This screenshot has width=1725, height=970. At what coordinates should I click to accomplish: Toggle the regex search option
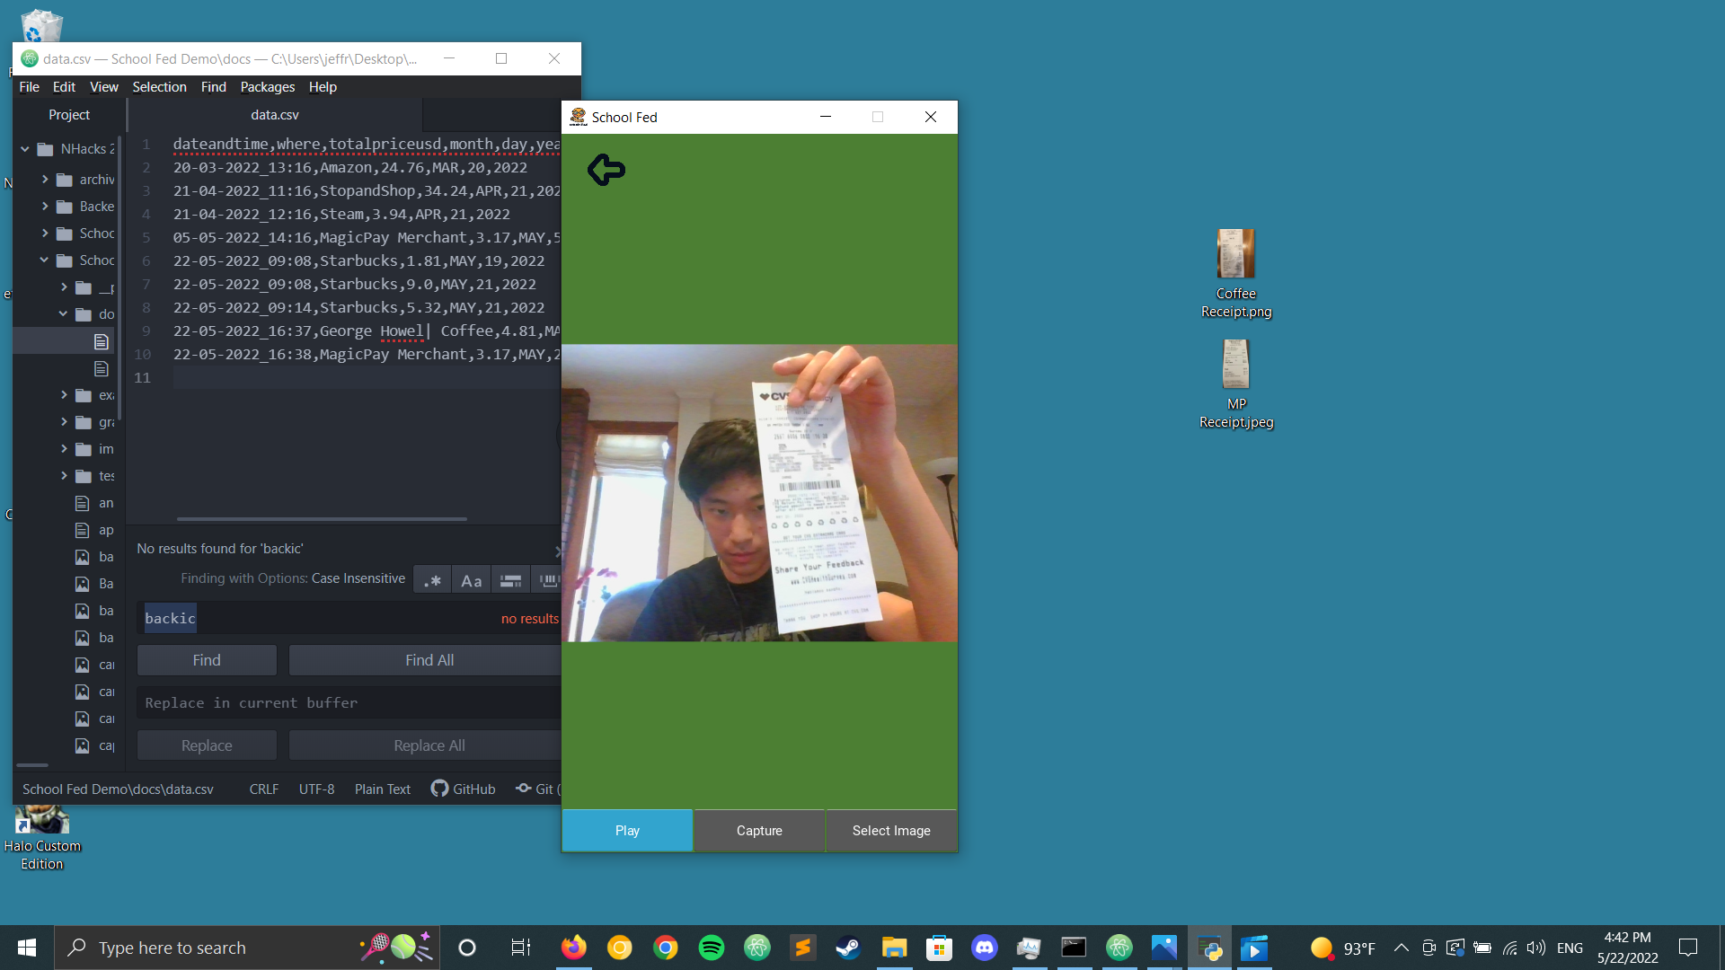click(432, 581)
